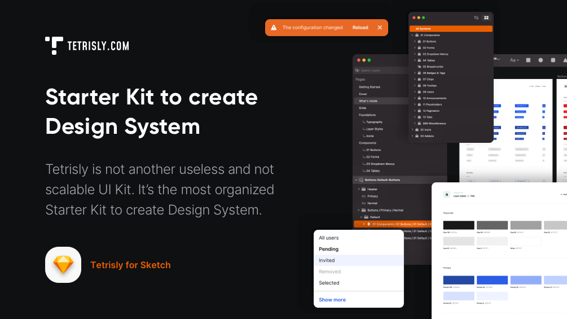Open the Layer Styles page

coord(374,129)
